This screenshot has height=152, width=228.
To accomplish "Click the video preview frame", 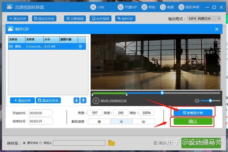I will pyautogui.click(x=156, y=62).
